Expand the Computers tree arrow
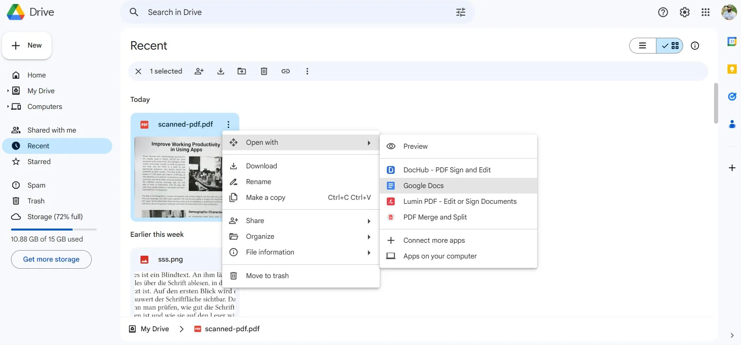 pos(8,107)
